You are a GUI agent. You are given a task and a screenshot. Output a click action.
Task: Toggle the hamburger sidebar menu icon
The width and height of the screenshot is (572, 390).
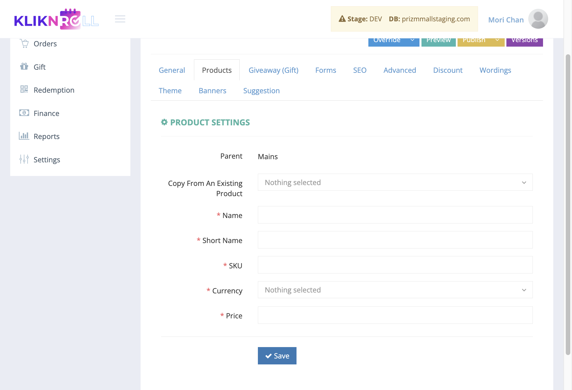(120, 19)
